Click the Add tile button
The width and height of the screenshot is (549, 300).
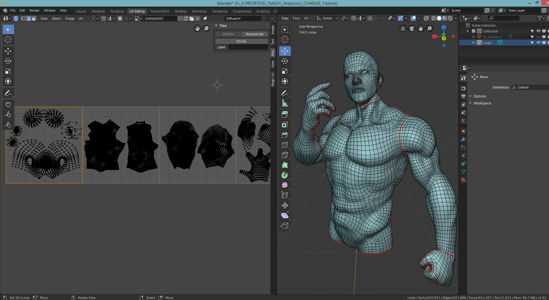[x=228, y=34]
